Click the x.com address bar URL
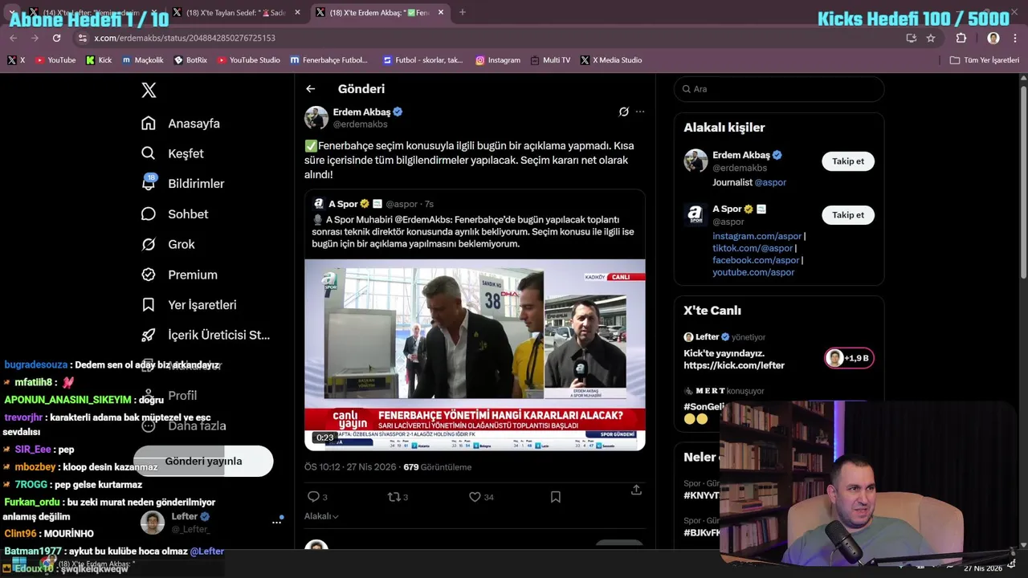Image resolution: width=1028 pixels, height=578 pixels. point(185,38)
